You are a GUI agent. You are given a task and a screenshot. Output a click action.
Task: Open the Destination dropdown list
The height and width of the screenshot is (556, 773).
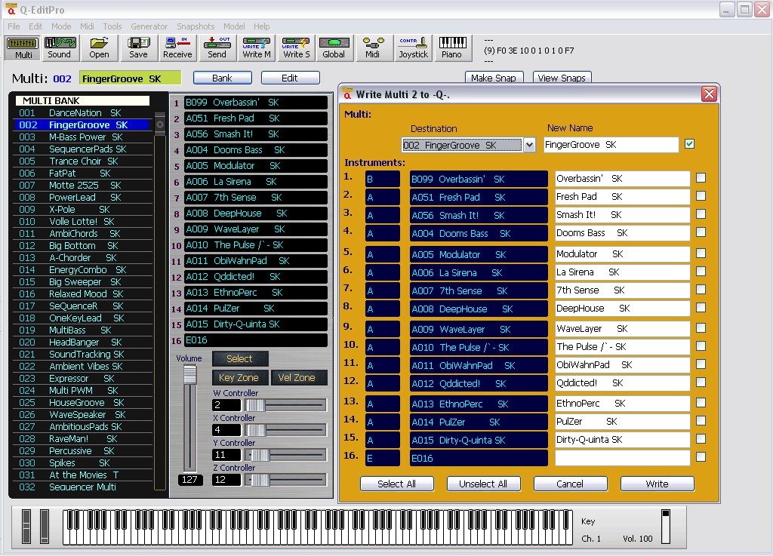click(529, 145)
